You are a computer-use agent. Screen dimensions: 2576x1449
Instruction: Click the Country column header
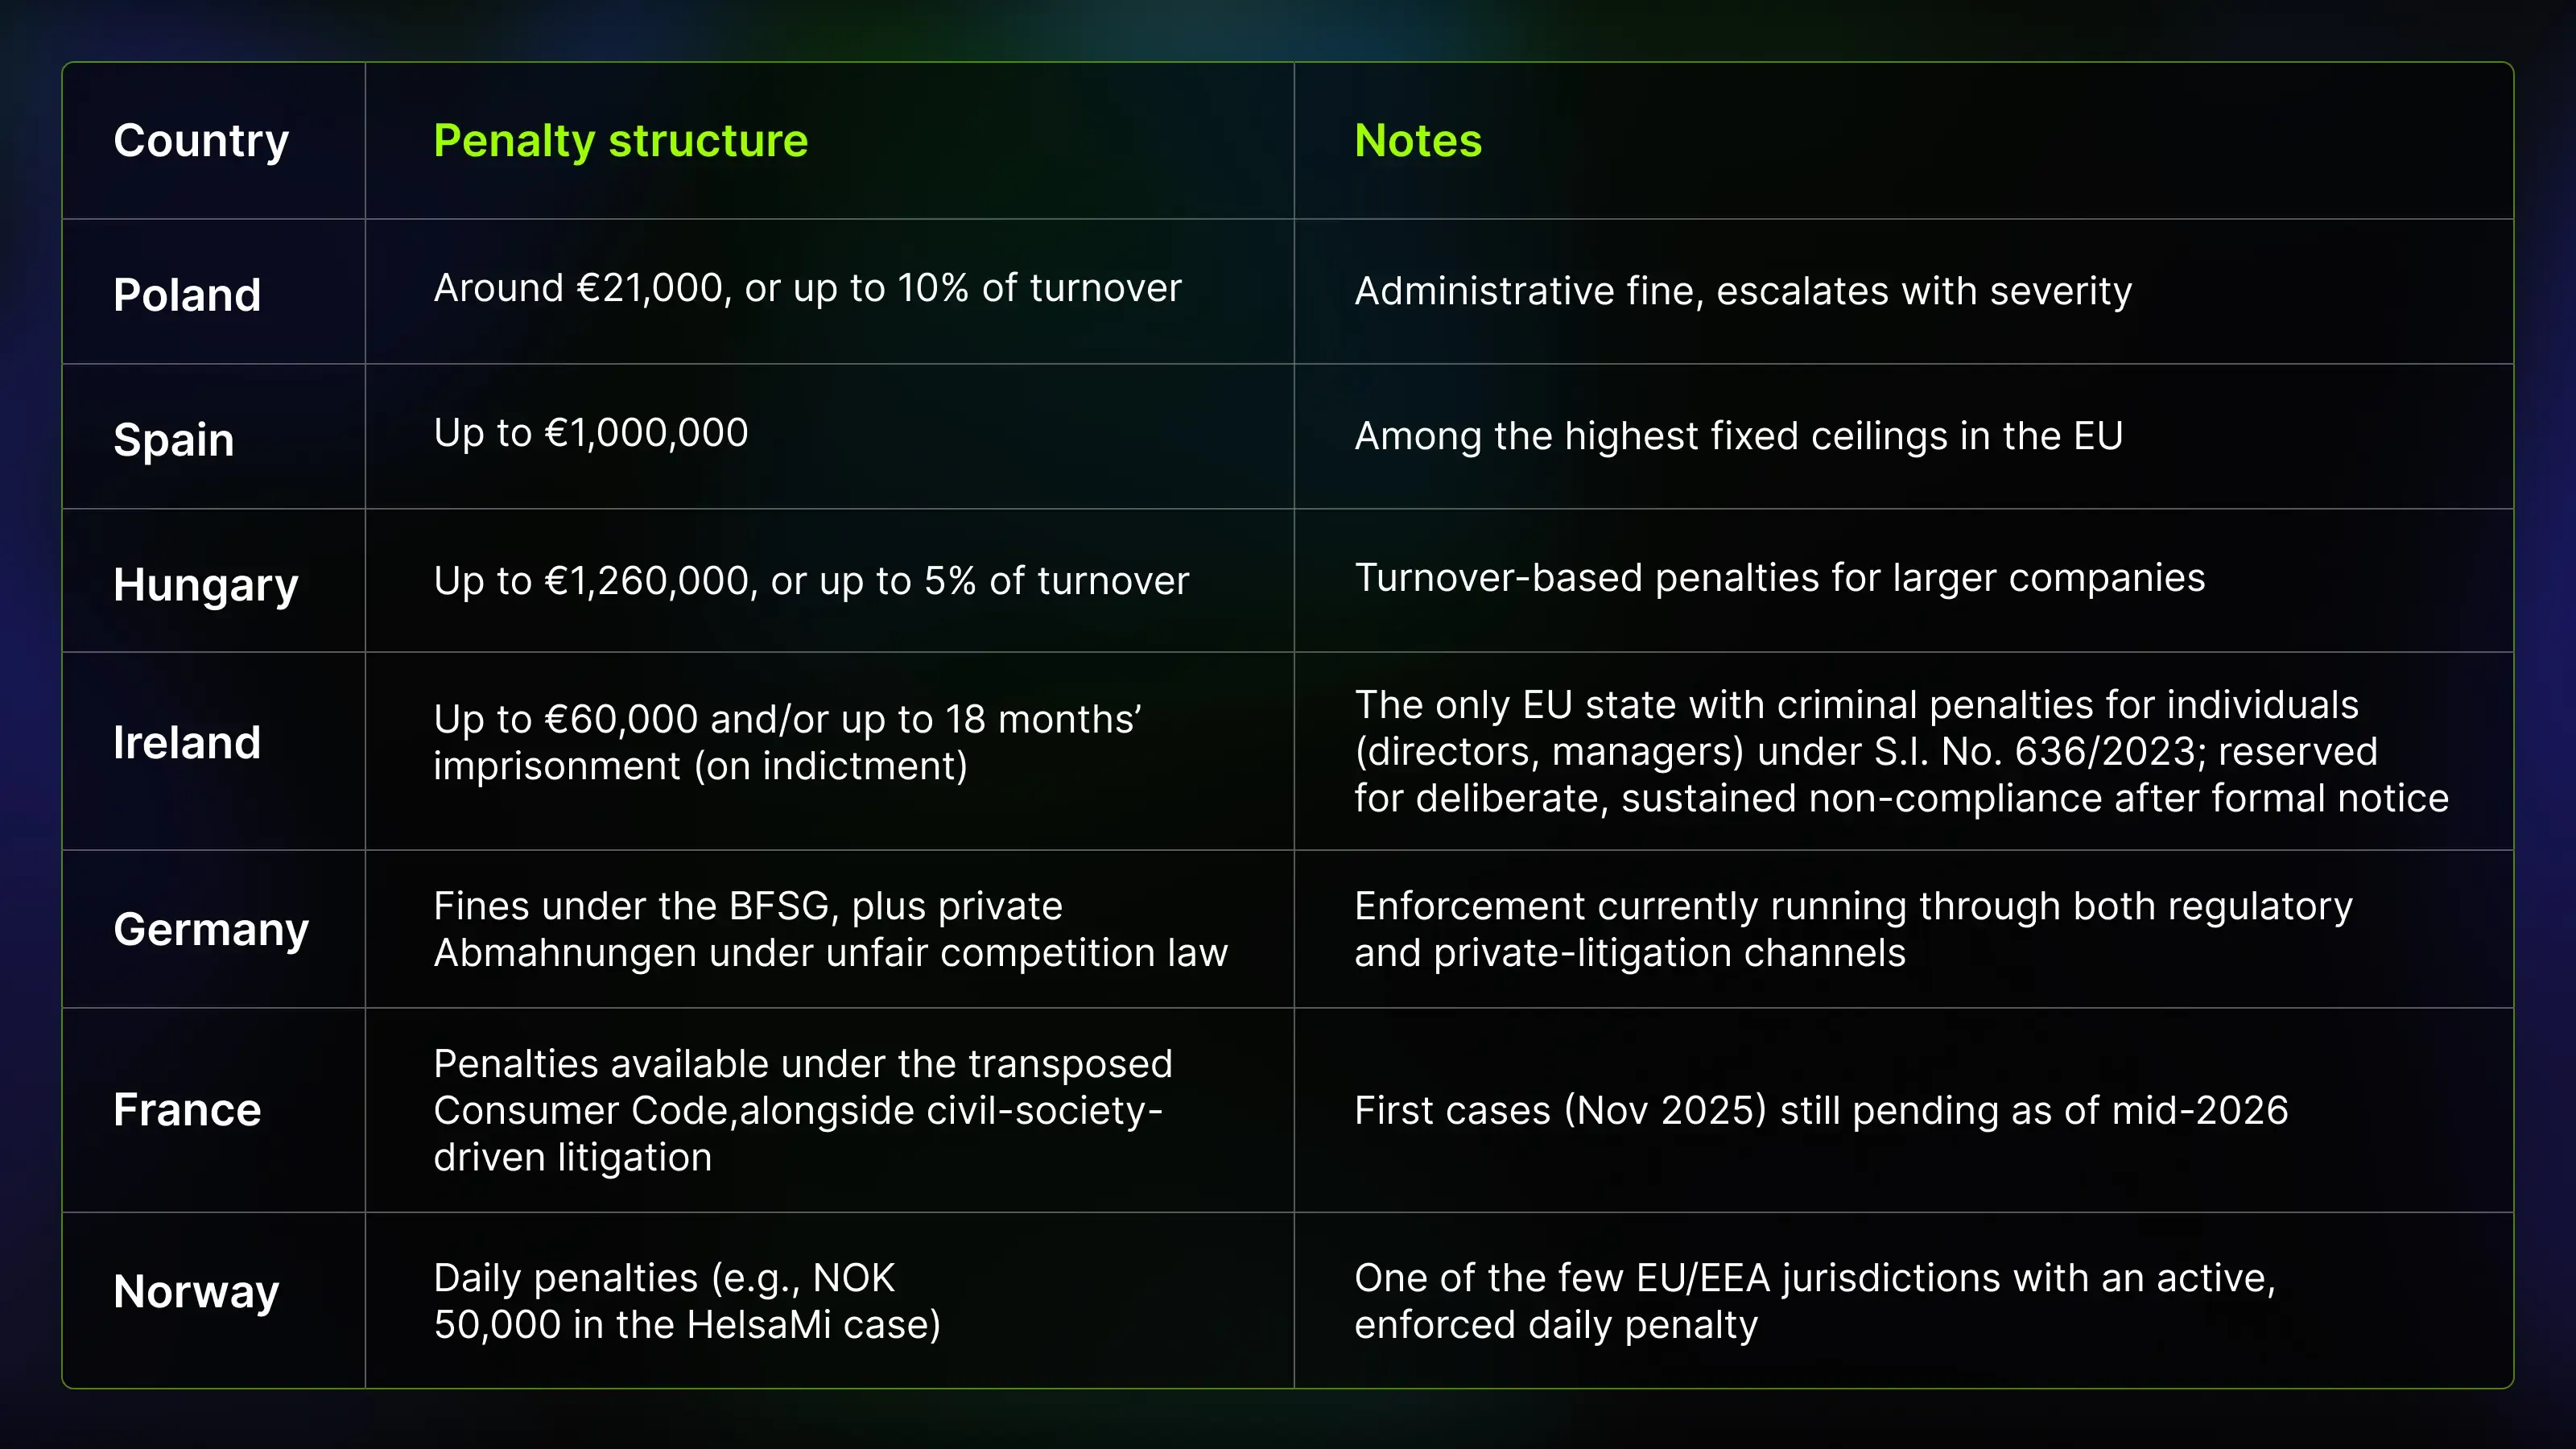(201, 141)
